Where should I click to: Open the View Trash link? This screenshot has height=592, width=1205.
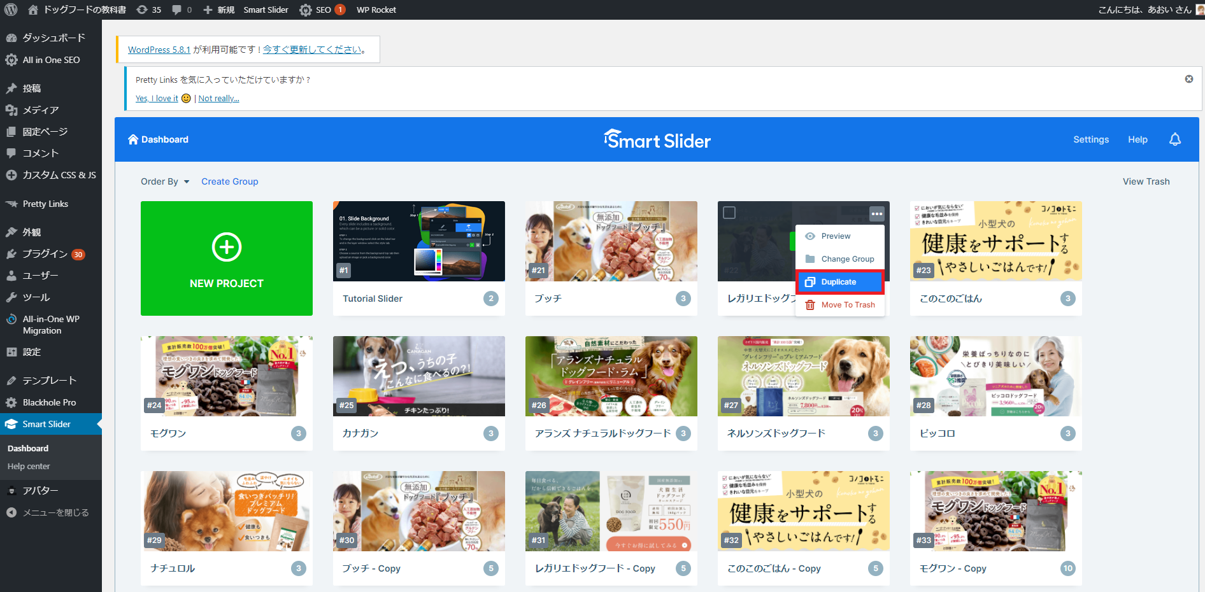click(x=1146, y=181)
